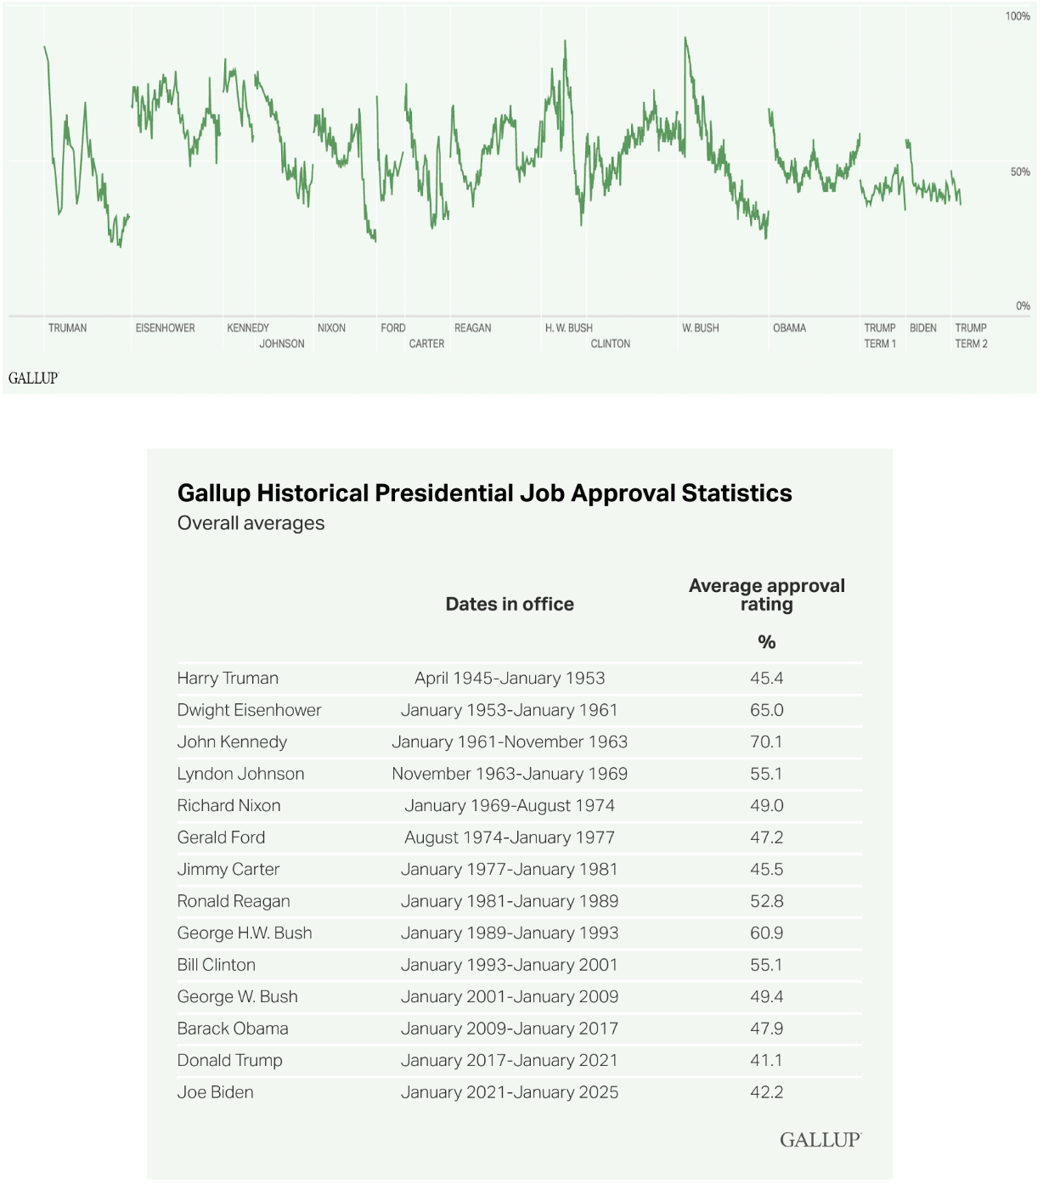Click the Dates in office column header
The width and height of the screenshot is (1043, 1184).
tap(510, 604)
